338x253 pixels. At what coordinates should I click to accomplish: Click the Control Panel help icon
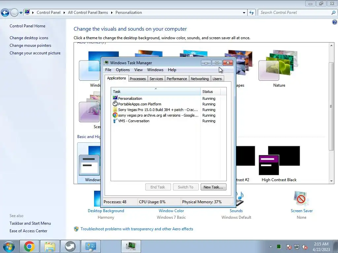[x=335, y=22]
